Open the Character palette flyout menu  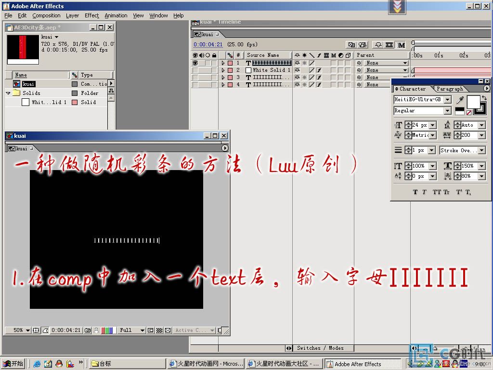click(x=487, y=89)
